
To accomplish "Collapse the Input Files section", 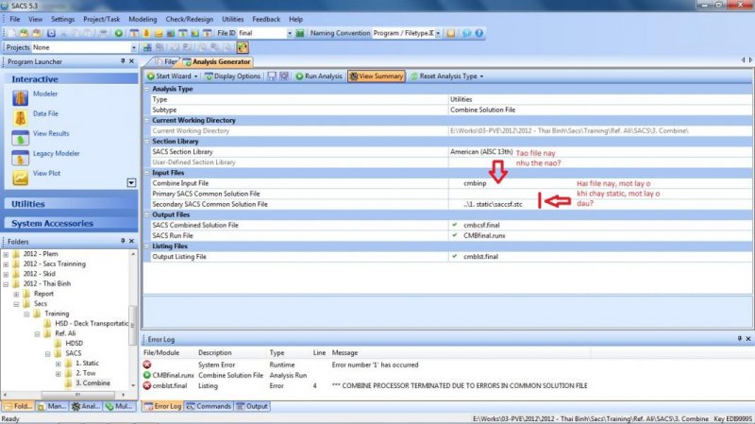I will [147, 173].
